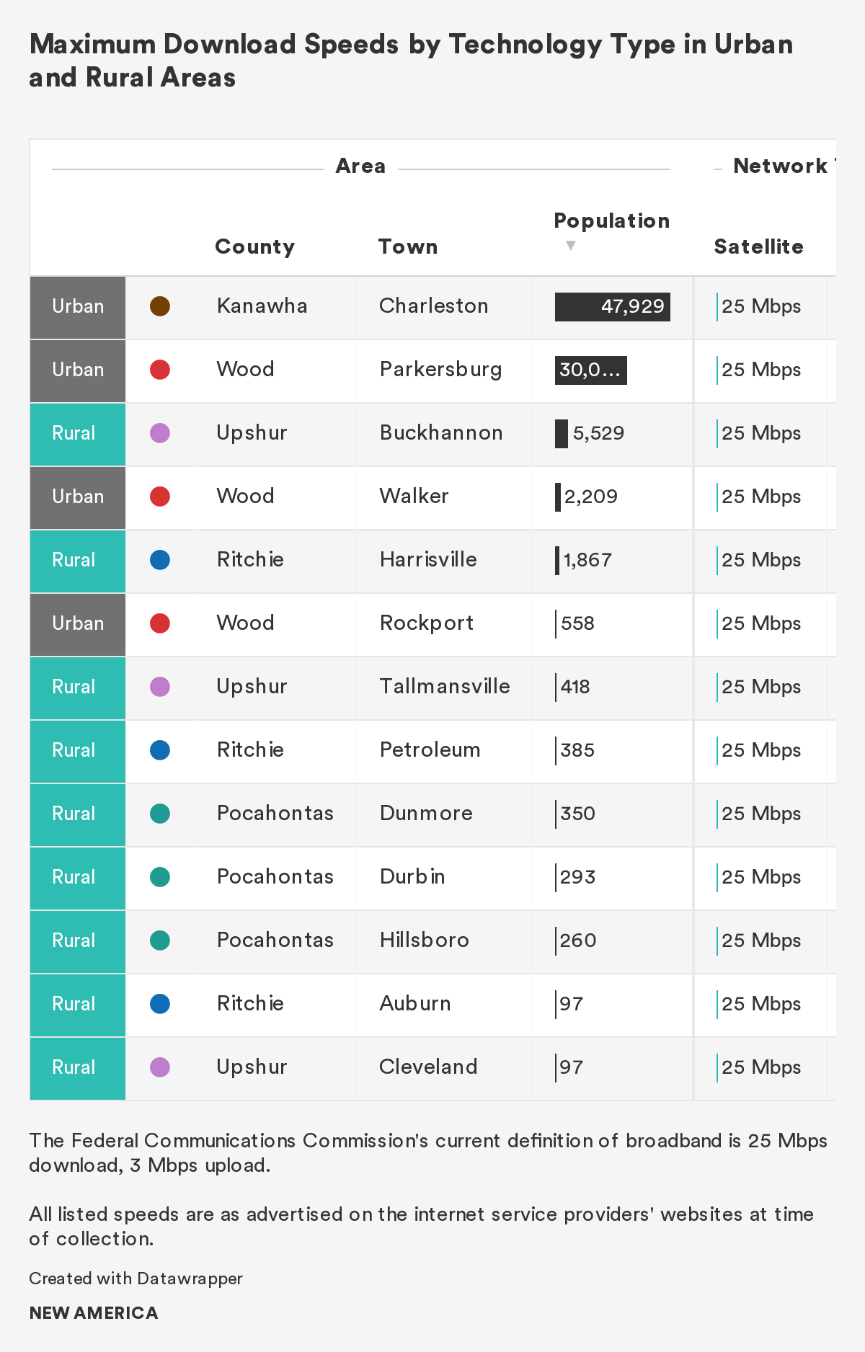Image resolution: width=865 pixels, height=1352 pixels.
Task: Click the purple dot beside Buckhannon
Action: tap(160, 433)
